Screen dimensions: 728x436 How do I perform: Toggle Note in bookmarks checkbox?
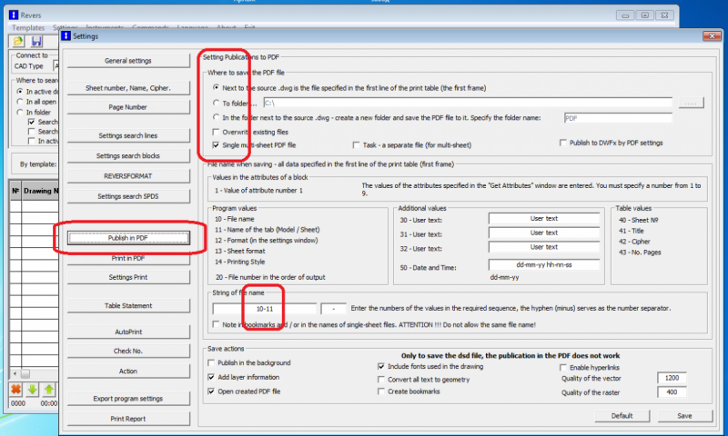[216, 324]
